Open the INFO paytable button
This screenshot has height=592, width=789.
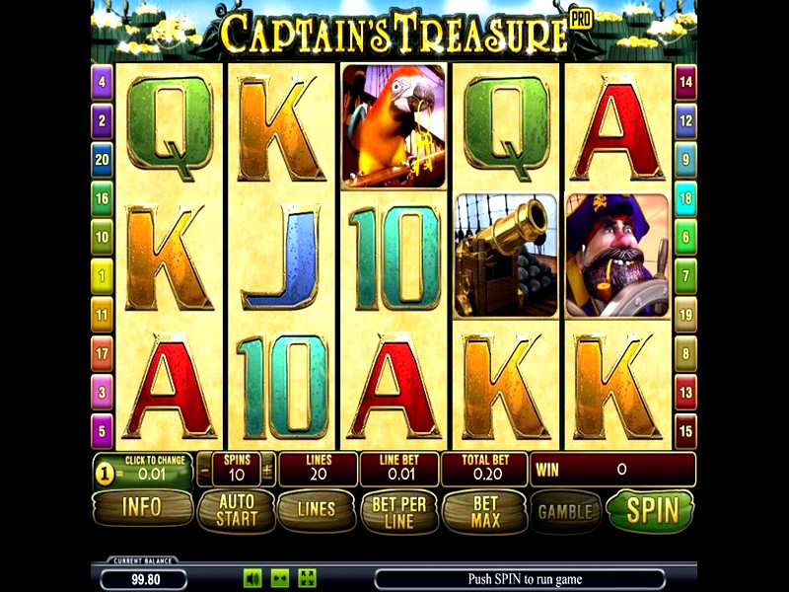(142, 508)
